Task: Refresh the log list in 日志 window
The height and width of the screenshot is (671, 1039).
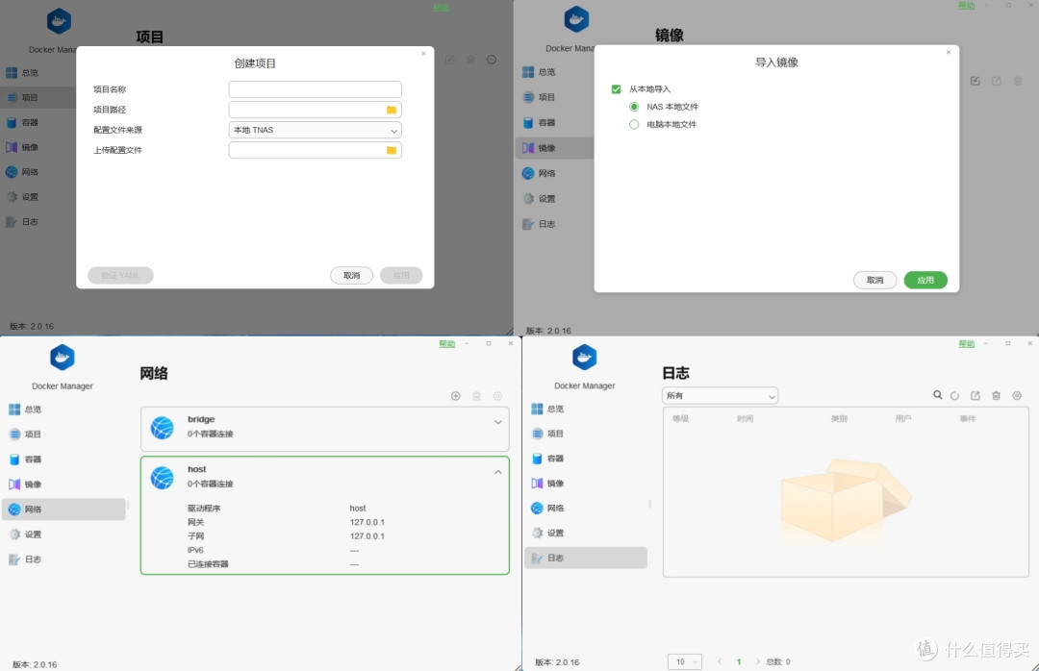Action: pos(955,395)
